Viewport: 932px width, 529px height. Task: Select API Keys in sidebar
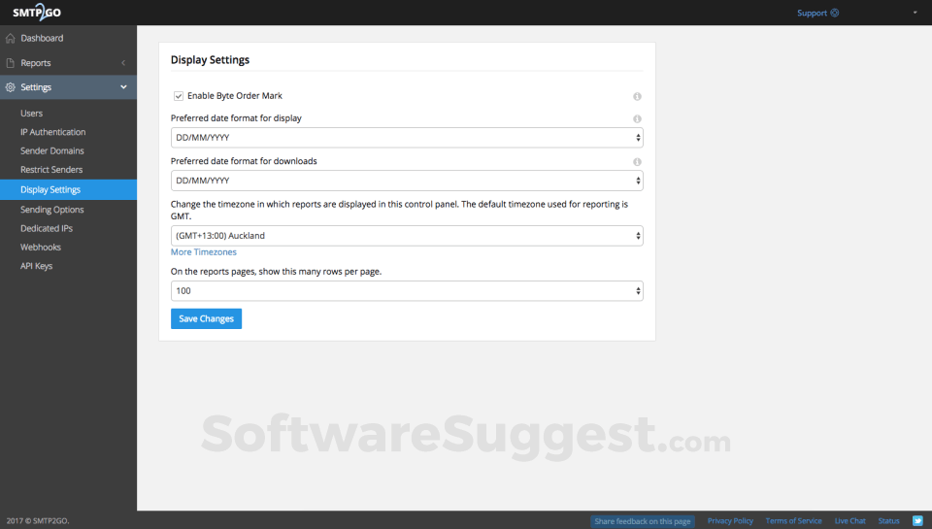click(36, 266)
